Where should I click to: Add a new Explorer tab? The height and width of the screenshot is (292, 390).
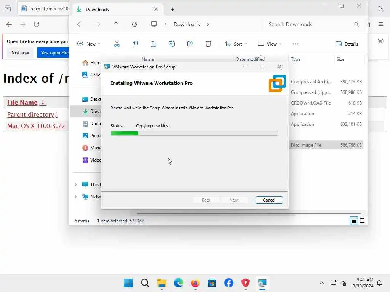click(x=172, y=10)
